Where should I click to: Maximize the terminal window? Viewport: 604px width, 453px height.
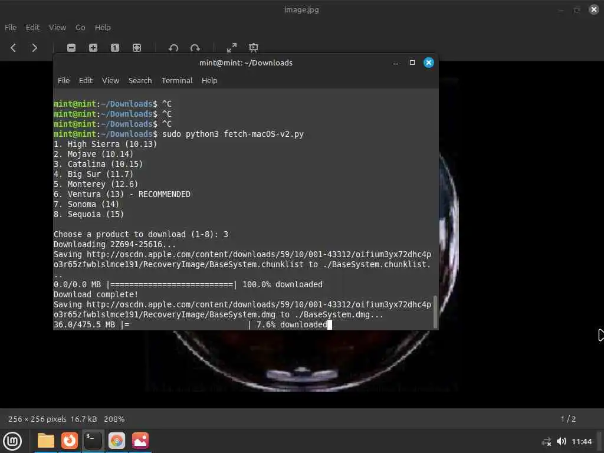pos(412,63)
